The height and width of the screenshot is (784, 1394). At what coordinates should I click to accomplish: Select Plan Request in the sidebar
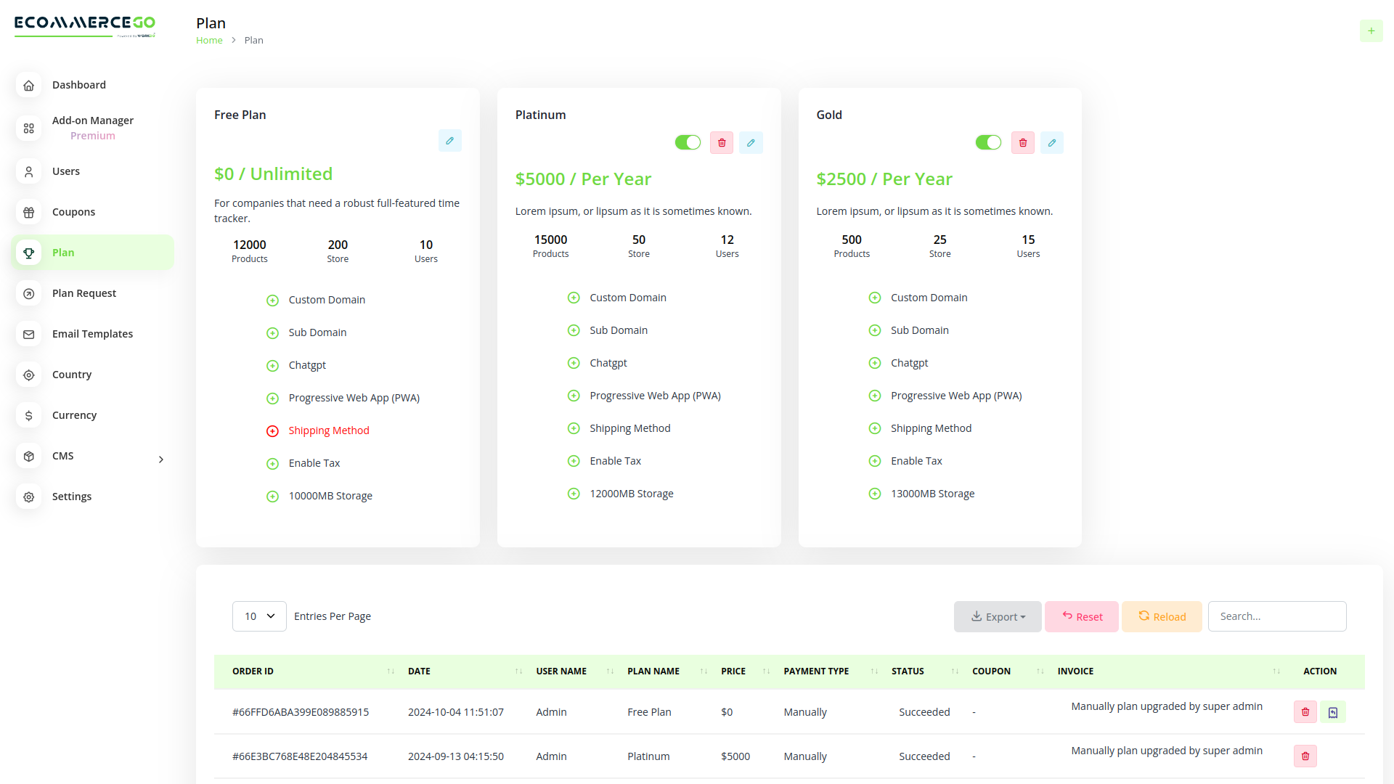(83, 293)
